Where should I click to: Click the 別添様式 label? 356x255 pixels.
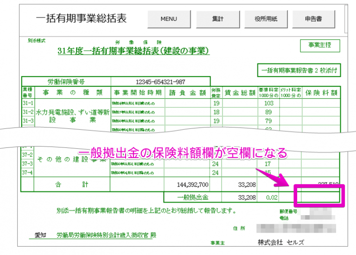[36, 41]
